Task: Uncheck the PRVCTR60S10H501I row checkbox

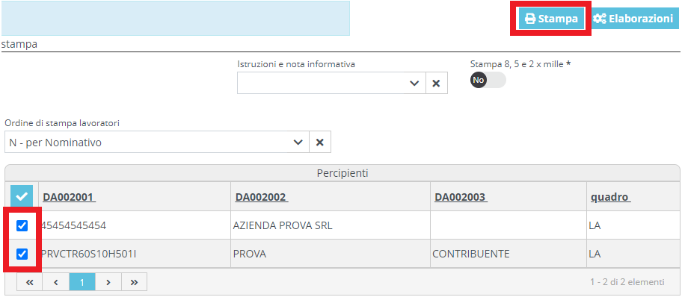Action: (x=22, y=254)
